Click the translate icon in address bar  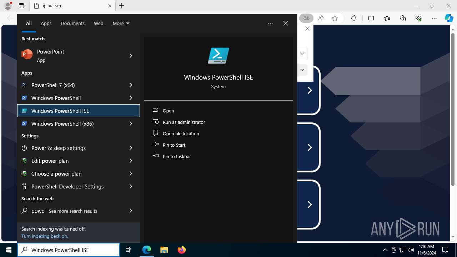[x=306, y=18]
